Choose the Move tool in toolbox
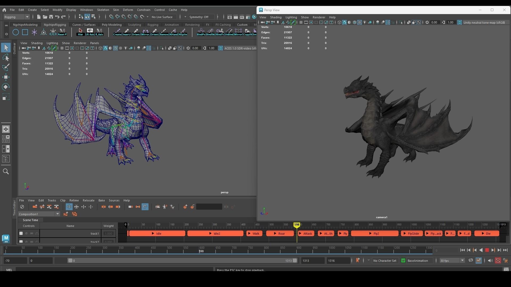This screenshot has width=511, height=287. [x=6, y=77]
